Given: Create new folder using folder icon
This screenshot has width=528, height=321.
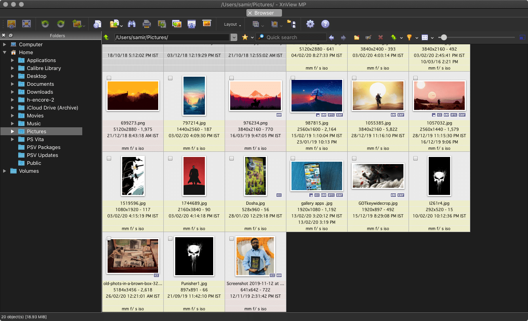Looking at the screenshot, I should (x=356, y=38).
